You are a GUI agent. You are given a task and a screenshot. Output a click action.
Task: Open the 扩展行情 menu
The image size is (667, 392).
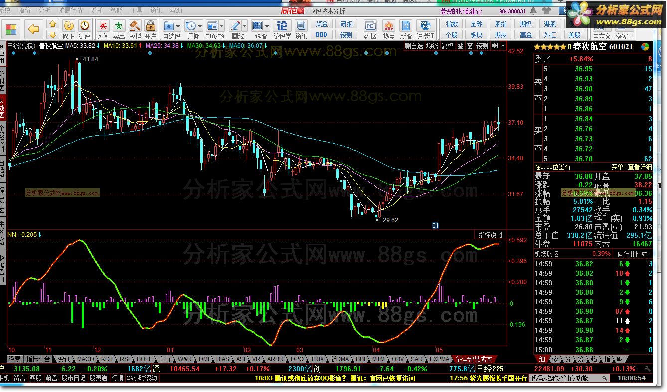[x=70, y=10]
